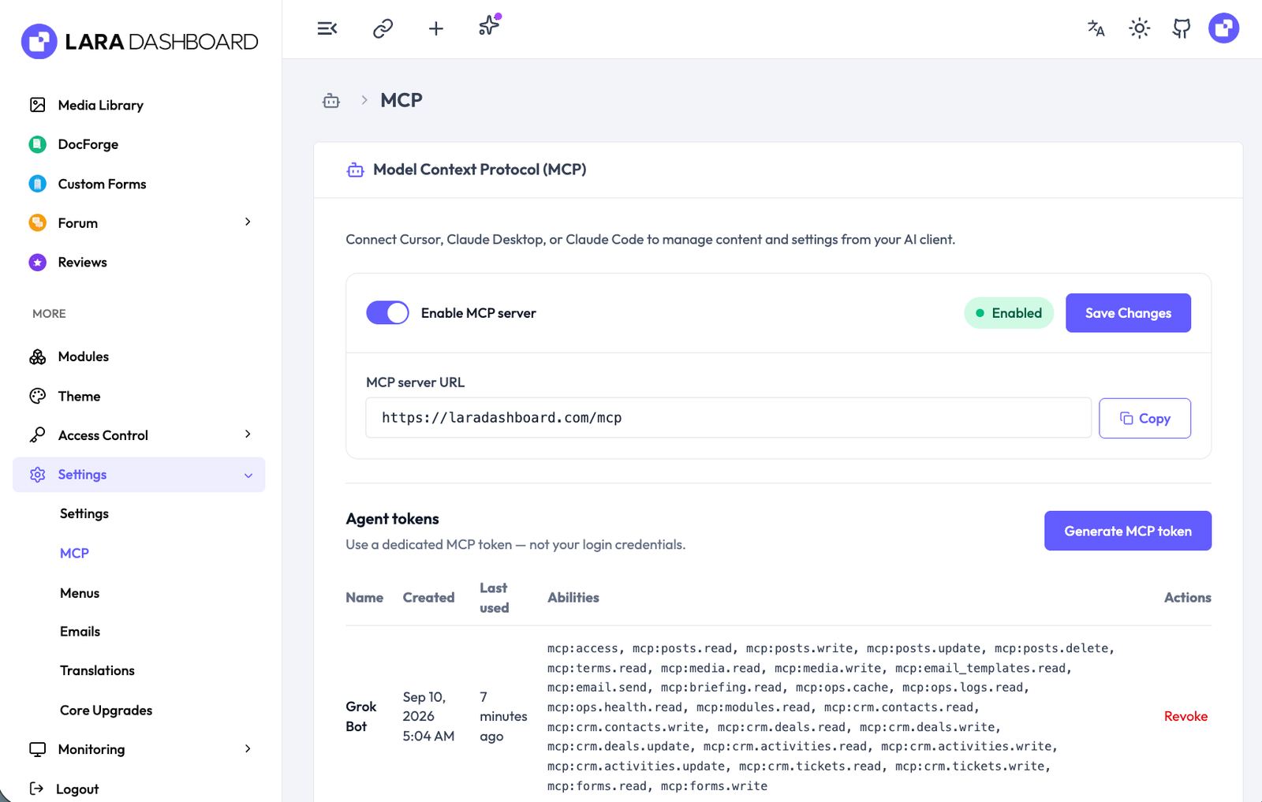
Task: Open the language translation icon
Action: click(x=1096, y=28)
